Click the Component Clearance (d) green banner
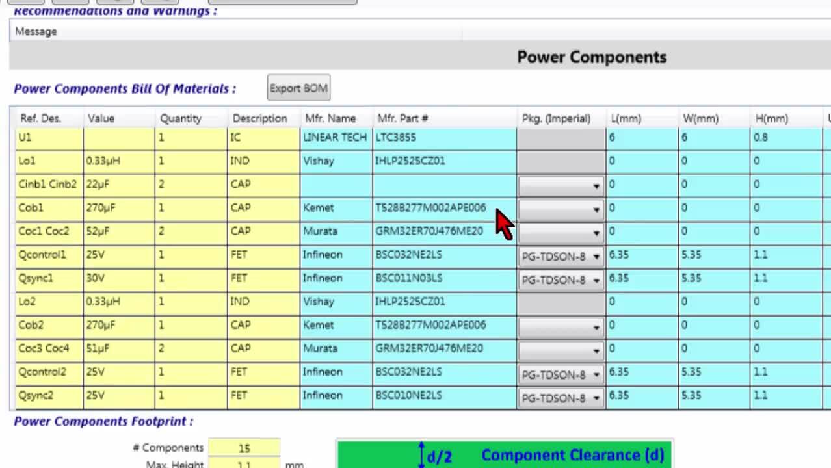This screenshot has width=831, height=468. point(505,454)
